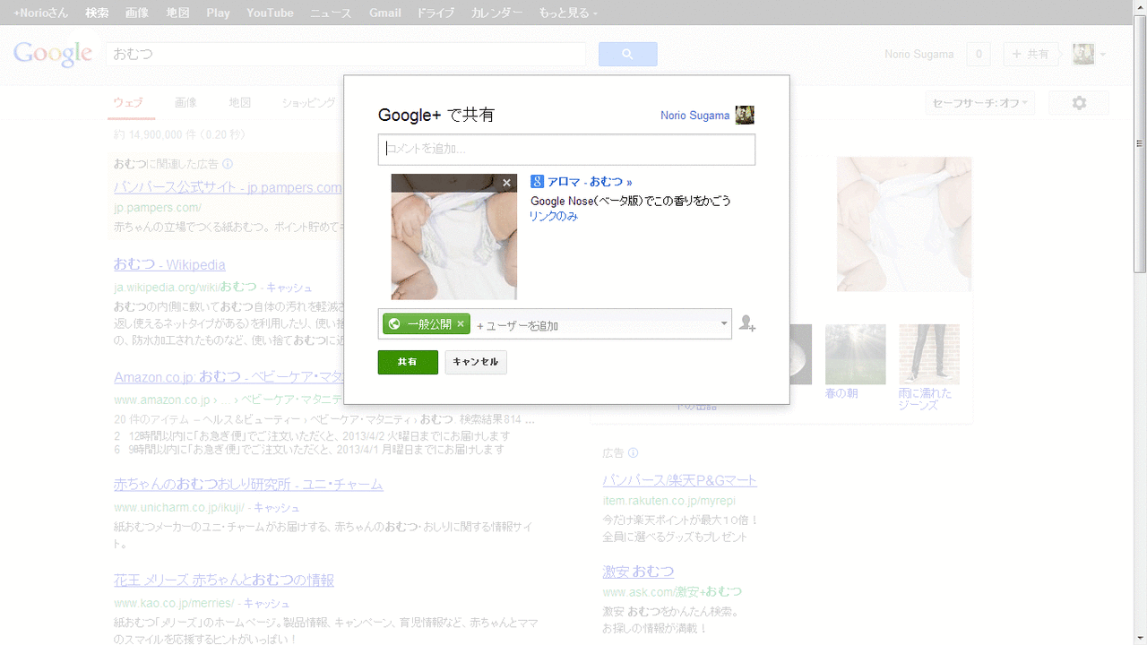This screenshot has width=1147, height=645.
Task: Click Norio Sugama name in page header
Action: 919,55
